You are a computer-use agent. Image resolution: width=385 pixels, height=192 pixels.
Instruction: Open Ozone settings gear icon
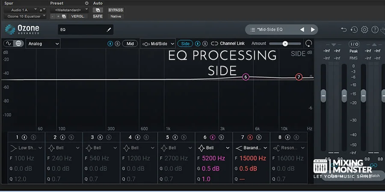point(364,29)
